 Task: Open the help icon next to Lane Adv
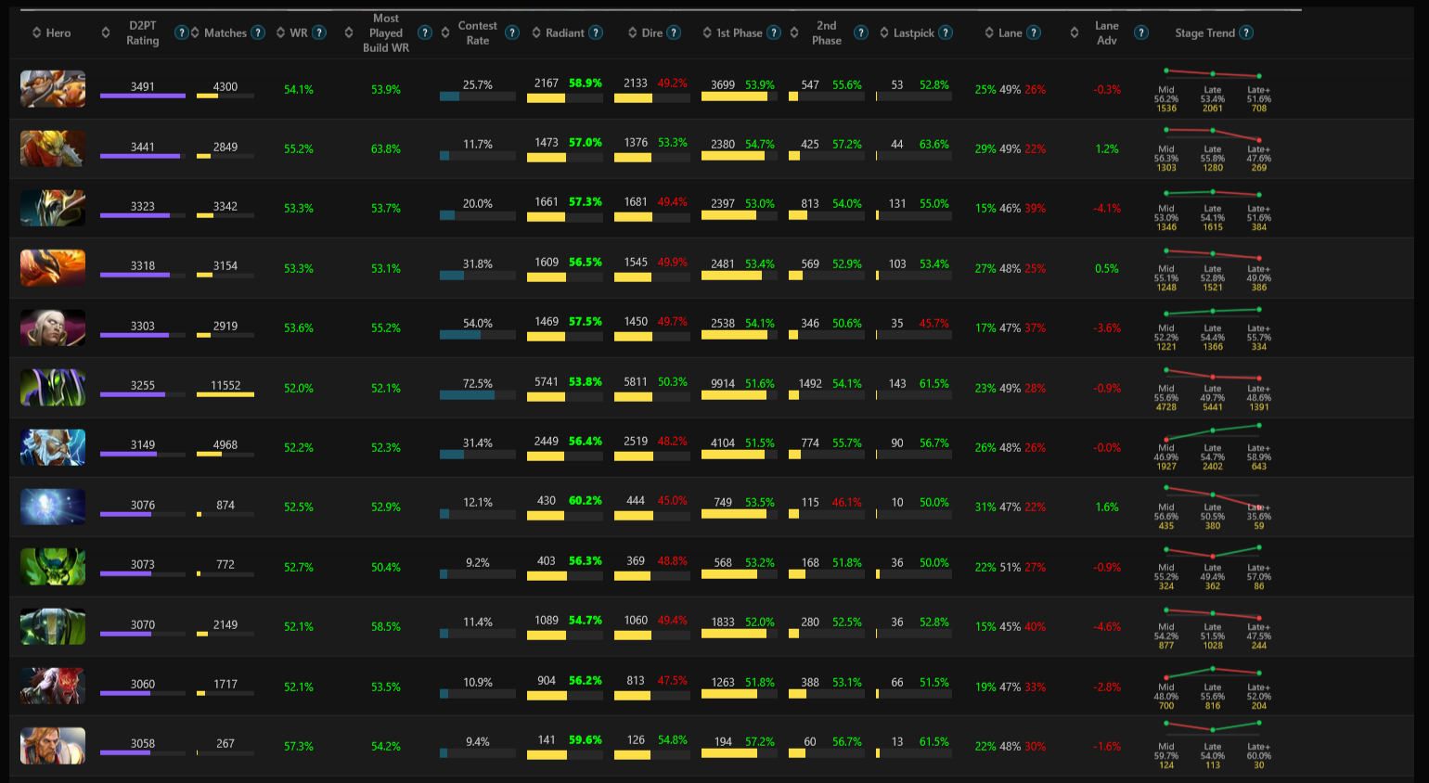tap(1141, 32)
